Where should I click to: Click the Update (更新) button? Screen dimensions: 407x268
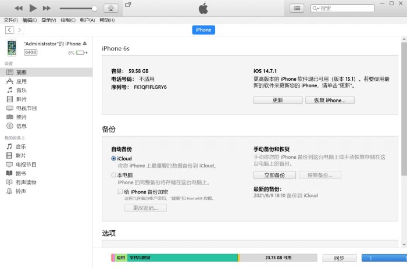[x=277, y=100]
